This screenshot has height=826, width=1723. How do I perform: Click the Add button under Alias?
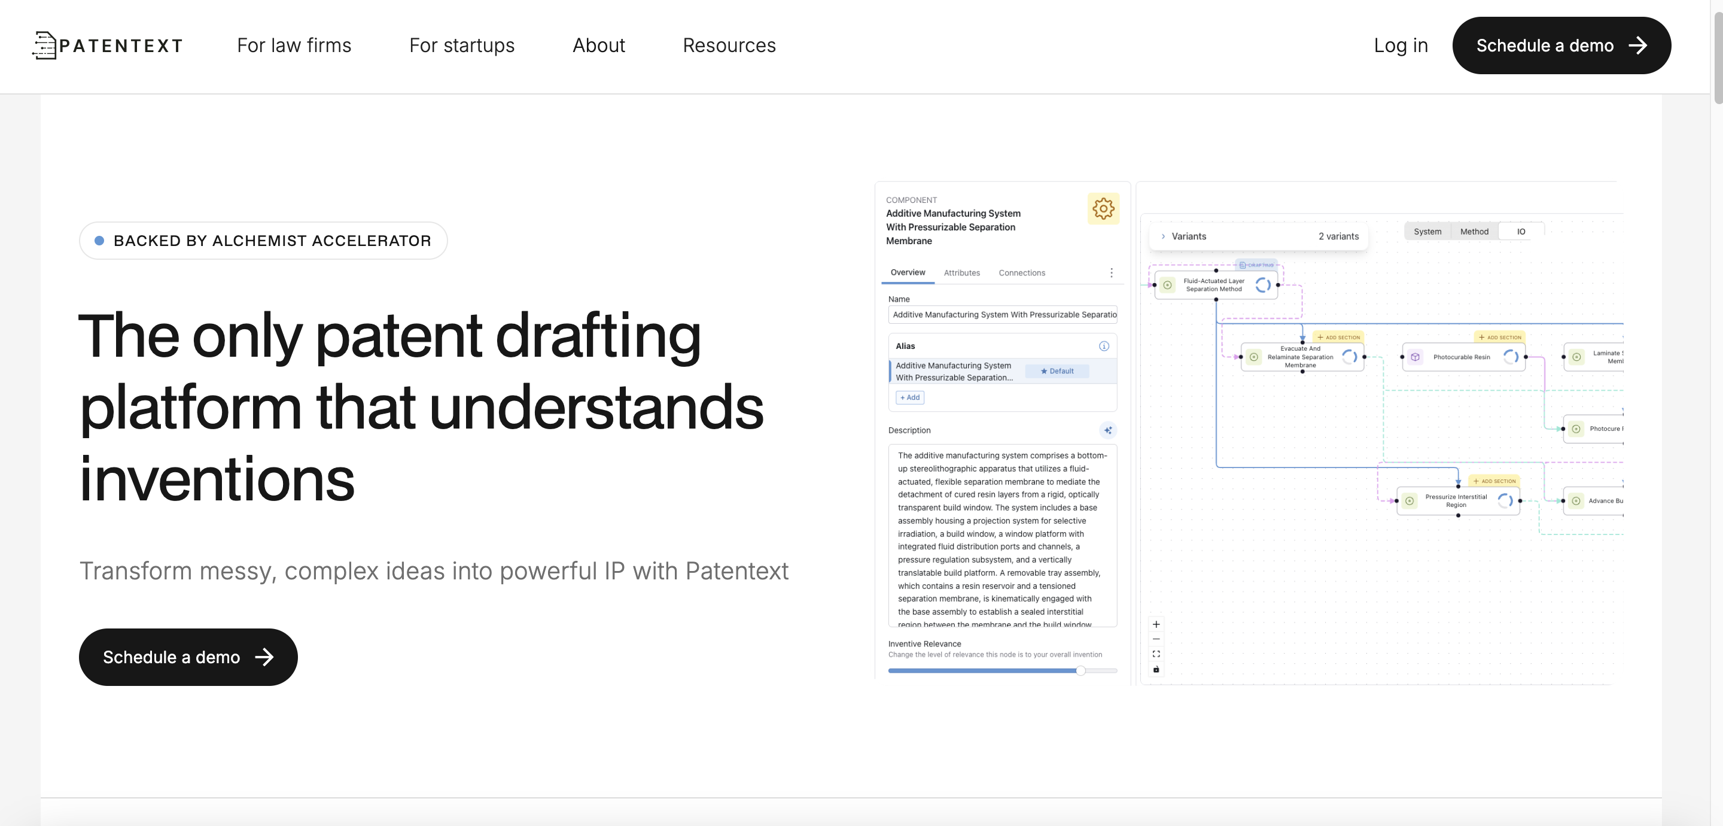909,397
